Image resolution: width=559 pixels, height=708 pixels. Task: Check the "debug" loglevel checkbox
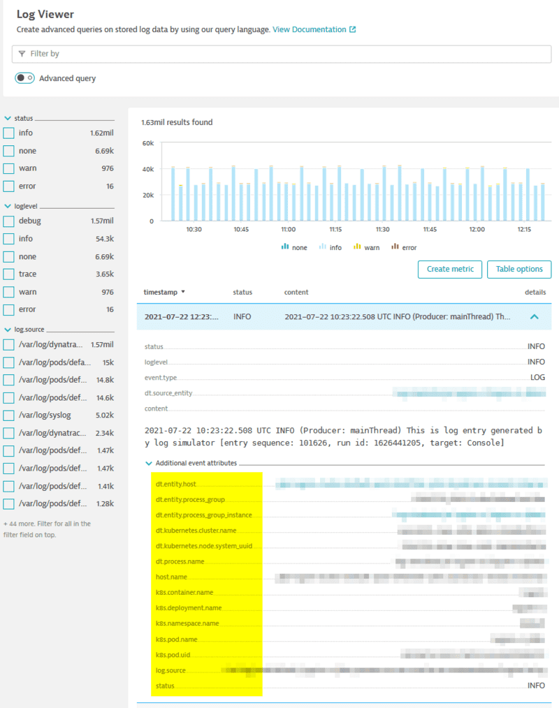coord(9,221)
